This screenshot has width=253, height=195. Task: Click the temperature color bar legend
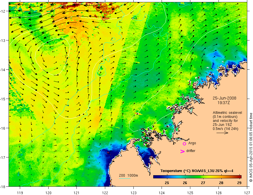pyautogui.click(x=197, y=177)
